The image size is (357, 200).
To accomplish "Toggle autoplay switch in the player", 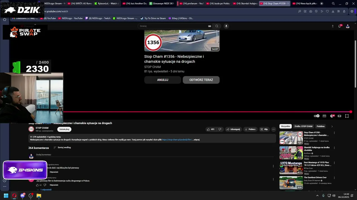I will coord(317,116).
